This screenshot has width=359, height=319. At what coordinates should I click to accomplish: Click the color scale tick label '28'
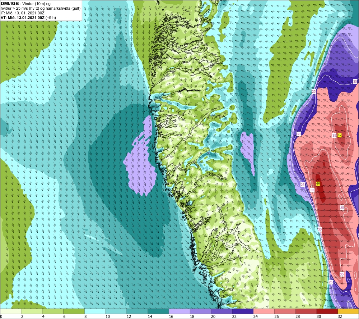point(297,317)
